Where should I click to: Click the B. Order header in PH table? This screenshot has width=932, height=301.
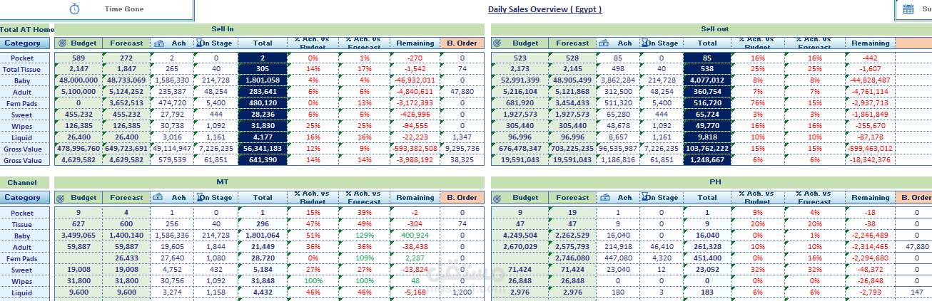click(913, 198)
